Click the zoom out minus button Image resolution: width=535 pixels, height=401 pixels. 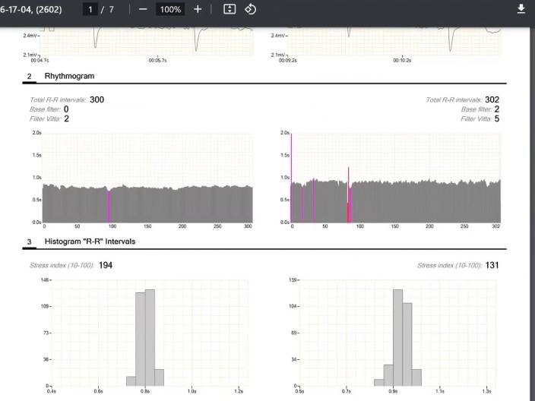(143, 9)
